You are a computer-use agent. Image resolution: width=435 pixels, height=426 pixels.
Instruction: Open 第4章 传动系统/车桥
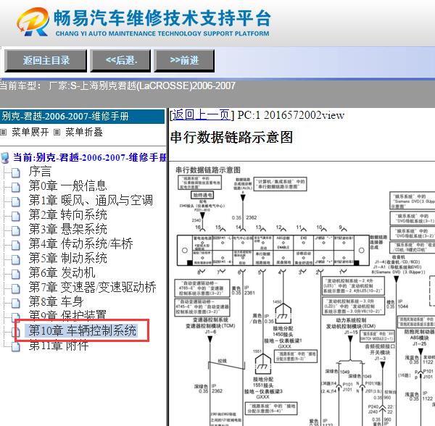(80, 243)
